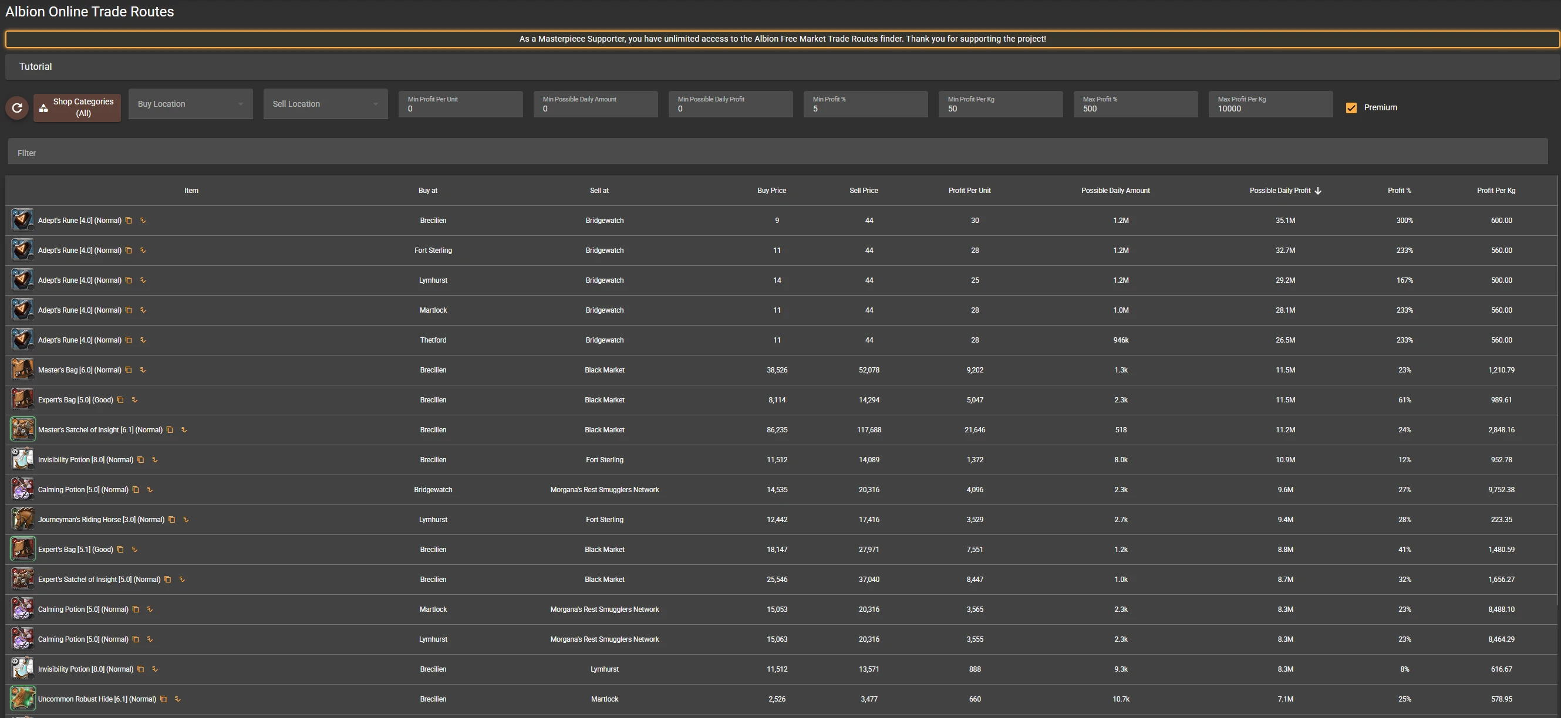Screen dimensions: 1561x718
Task: Click price-check icon next to Expert's Bag [5.0]
Action: [x=134, y=399]
